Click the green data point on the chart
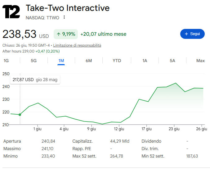 20,115
